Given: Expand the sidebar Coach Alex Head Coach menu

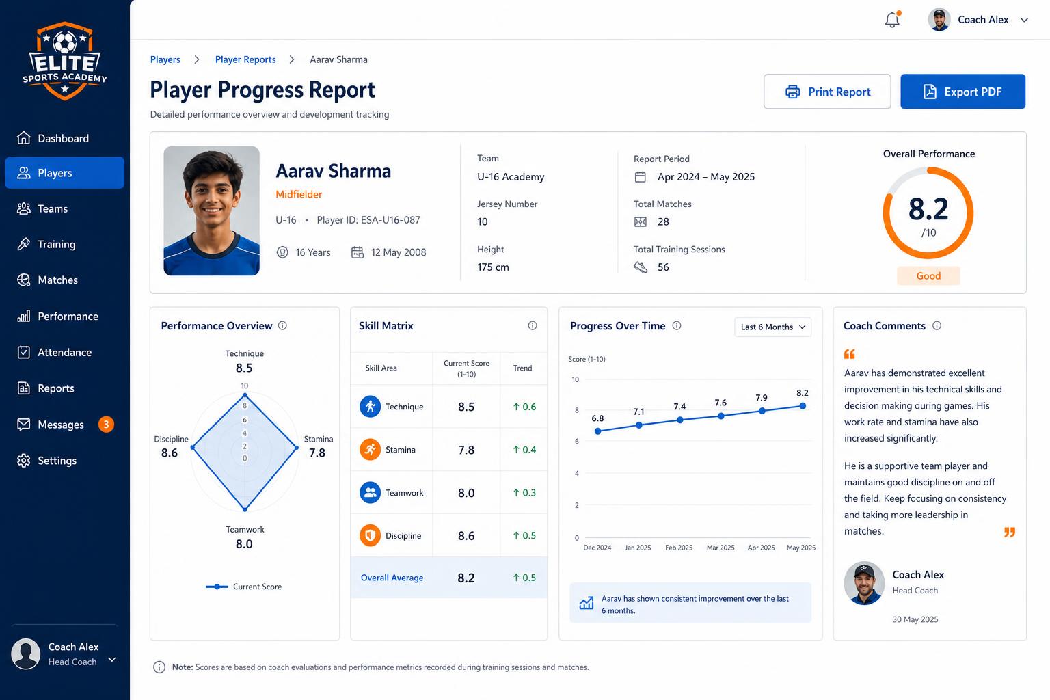Looking at the screenshot, I should tap(112, 660).
